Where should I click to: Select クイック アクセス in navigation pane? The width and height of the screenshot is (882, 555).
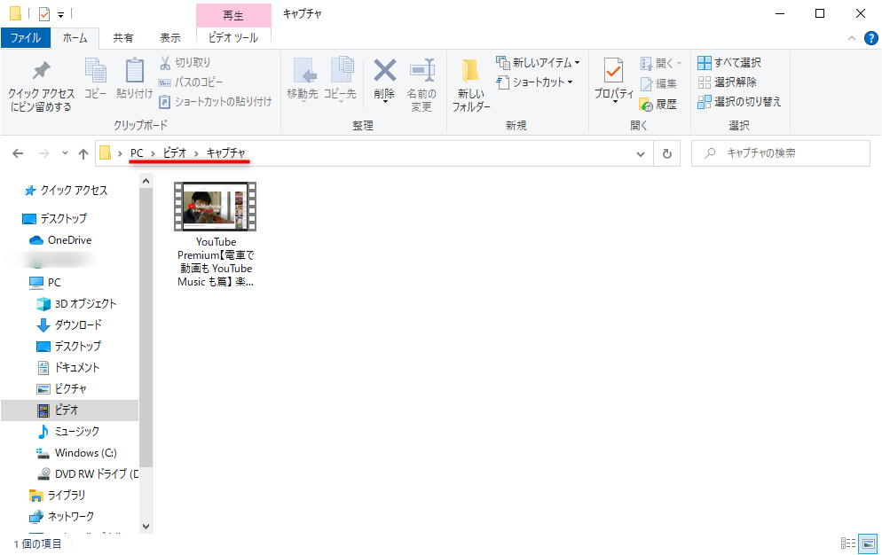pos(66,191)
